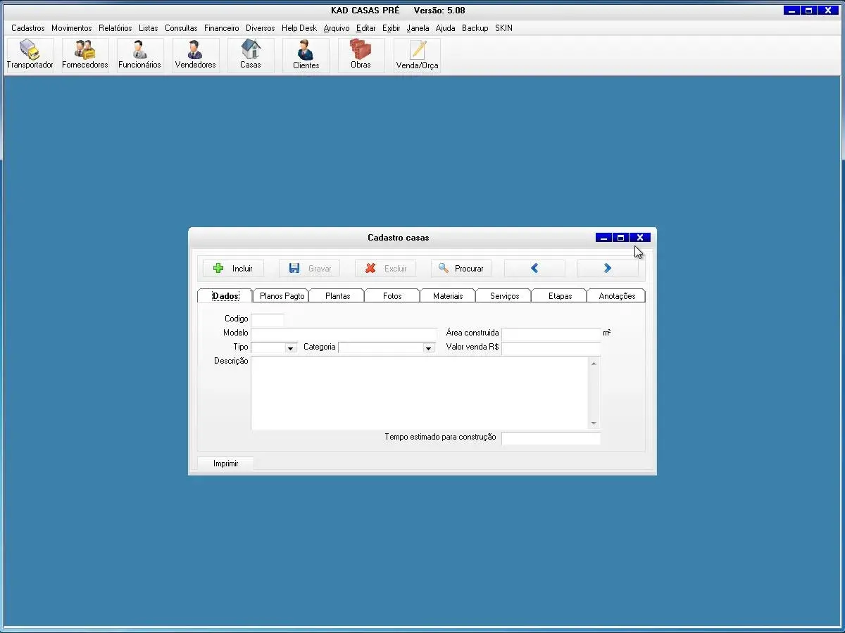The image size is (845, 633).
Task: Open the Relatórios menu
Action: point(115,28)
